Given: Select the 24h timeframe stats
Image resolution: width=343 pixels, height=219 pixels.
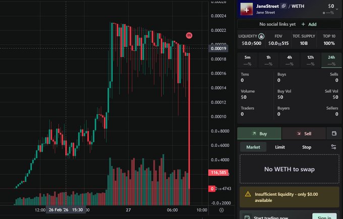Looking at the screenshot, I should 331,60.
